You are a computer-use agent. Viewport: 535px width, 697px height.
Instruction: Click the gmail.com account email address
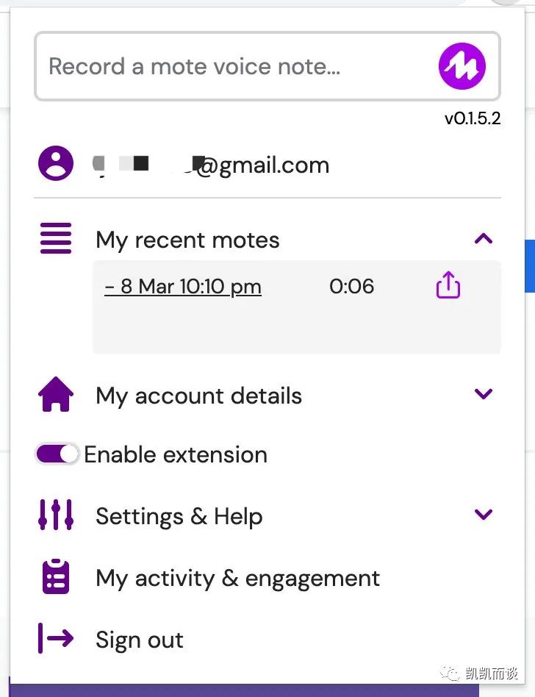pyautogui.click(x=211, y=165)
